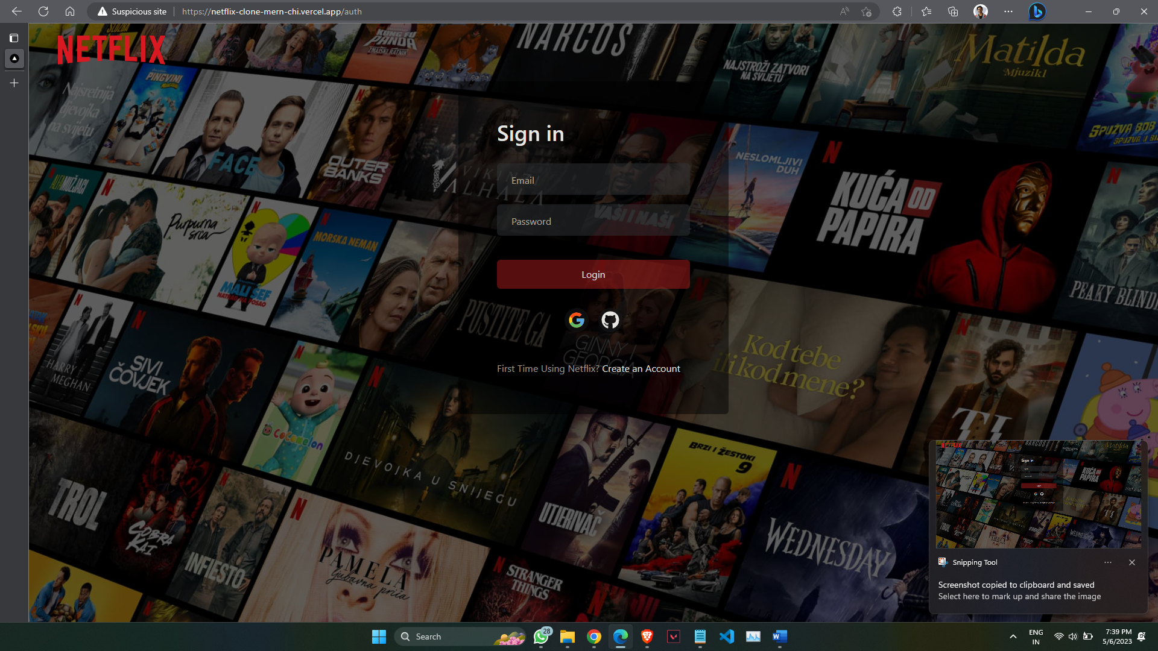Follow the Create an Account link
The image size is (1158, 651).
point(641,369)
